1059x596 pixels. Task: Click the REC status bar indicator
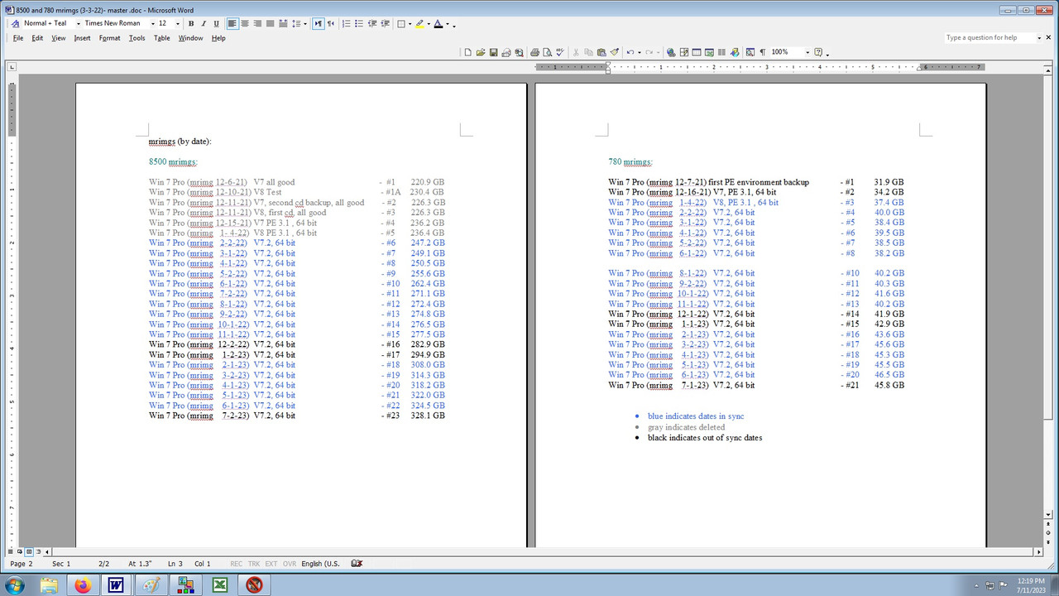coord(237,564)
